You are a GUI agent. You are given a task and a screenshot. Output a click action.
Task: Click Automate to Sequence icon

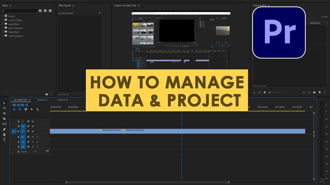point(304,92)
